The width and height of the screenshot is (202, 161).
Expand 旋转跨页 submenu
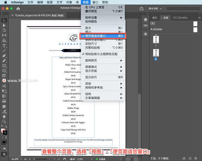103,60
